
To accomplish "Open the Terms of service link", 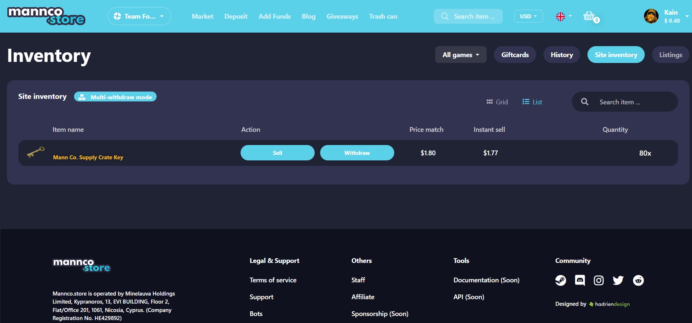I will point(273,280).
